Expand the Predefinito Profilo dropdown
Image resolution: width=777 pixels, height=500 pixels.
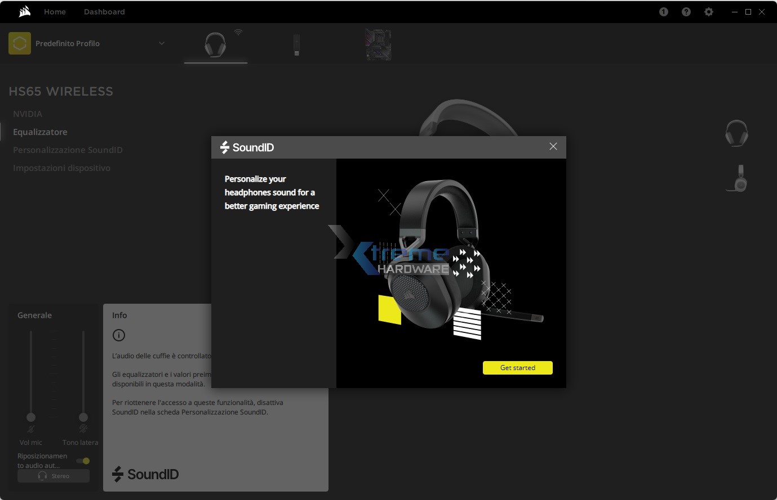pos(162,43)
